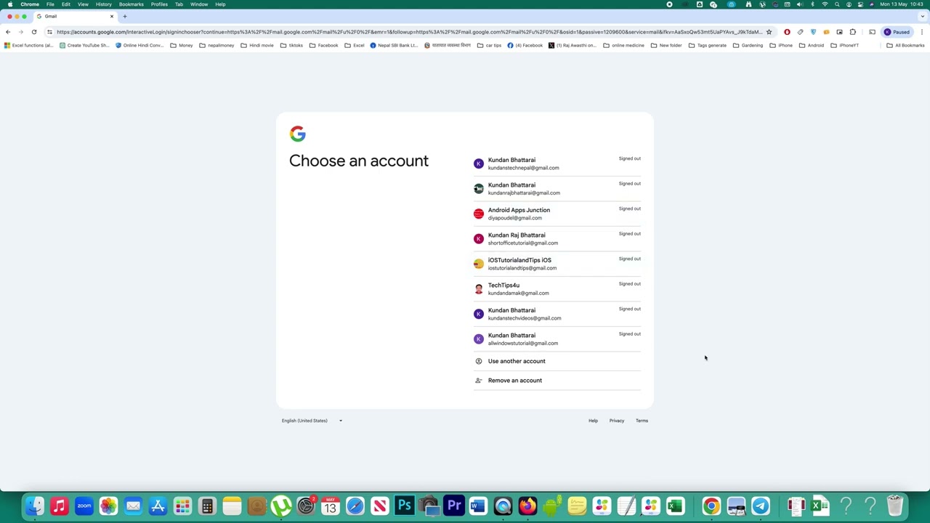Open the (4) Facebook bookmark
The height and width of the screenshot is (523, 930).
point(525,45)
